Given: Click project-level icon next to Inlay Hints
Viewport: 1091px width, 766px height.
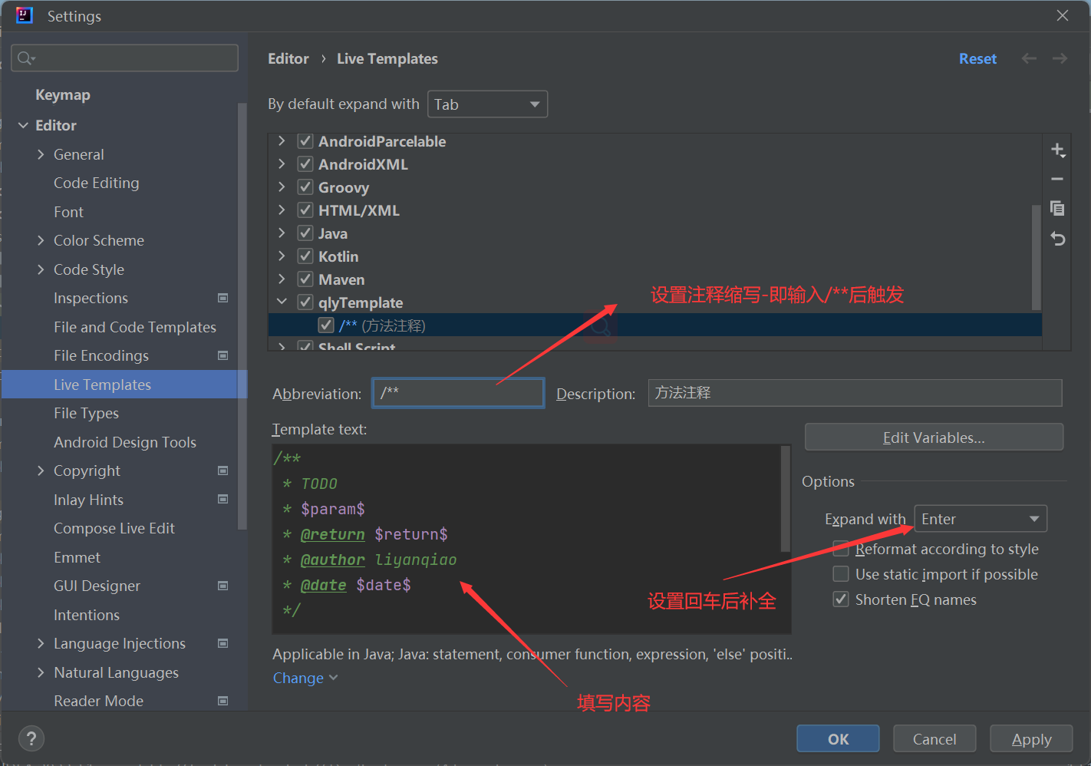Looking at the screenshot, I should 223,499.
